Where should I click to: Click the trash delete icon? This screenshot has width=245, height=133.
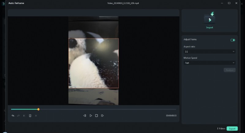point(30,116)
